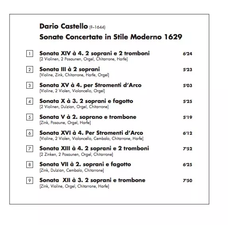Click the boxed track number 4

pos(29,101)
